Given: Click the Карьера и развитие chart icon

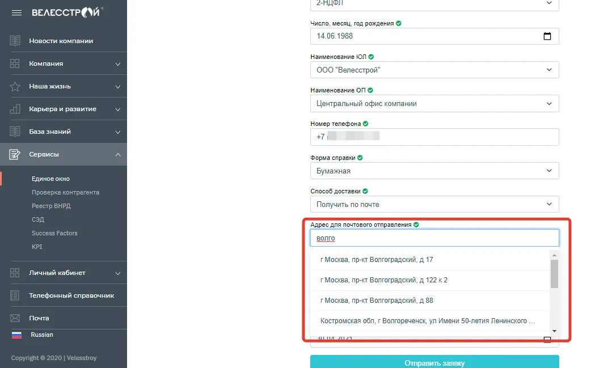Looking at the screenshot, I should 15,109.
